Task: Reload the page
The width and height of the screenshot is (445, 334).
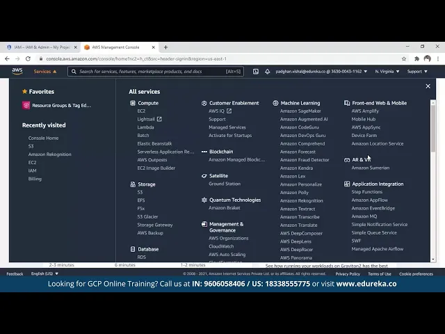Action: tap(28, 58)
